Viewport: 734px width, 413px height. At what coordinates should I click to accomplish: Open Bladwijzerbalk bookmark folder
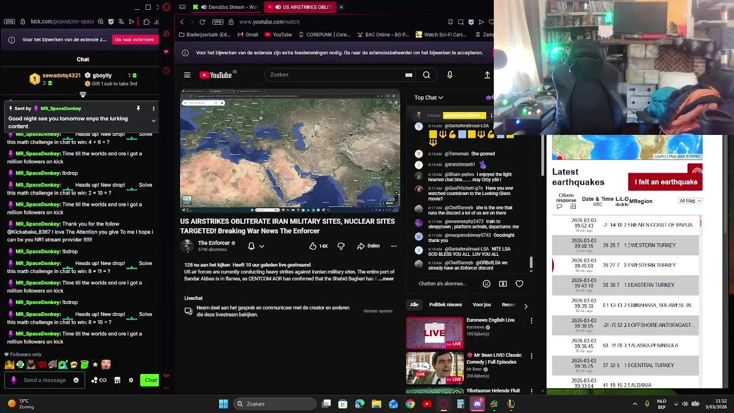205,34
